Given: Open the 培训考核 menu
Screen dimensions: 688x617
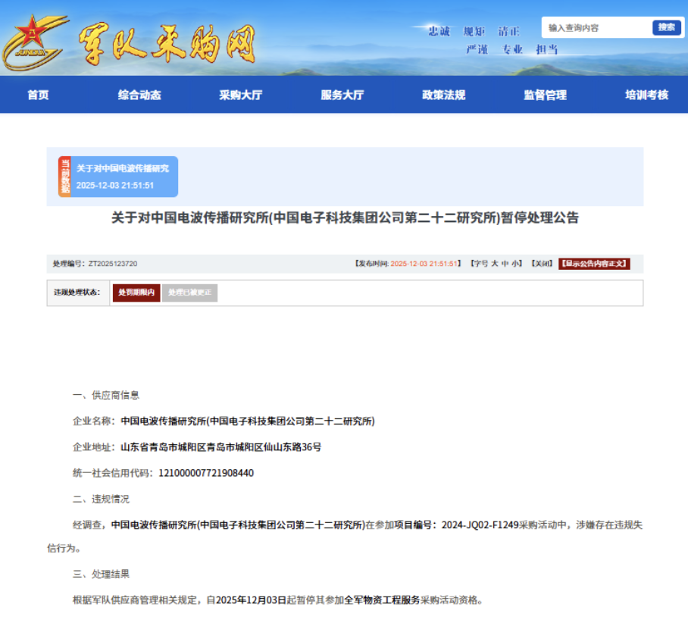Looking at the screenshot, I should (x=646, y=95).
